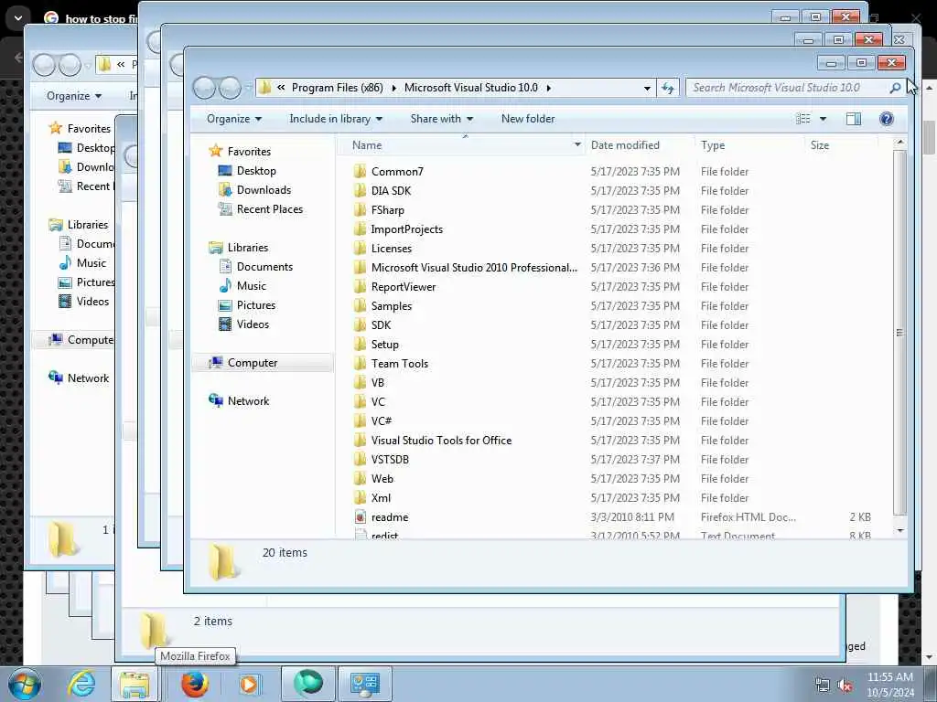Open the Windows Start button

(24, 684)
